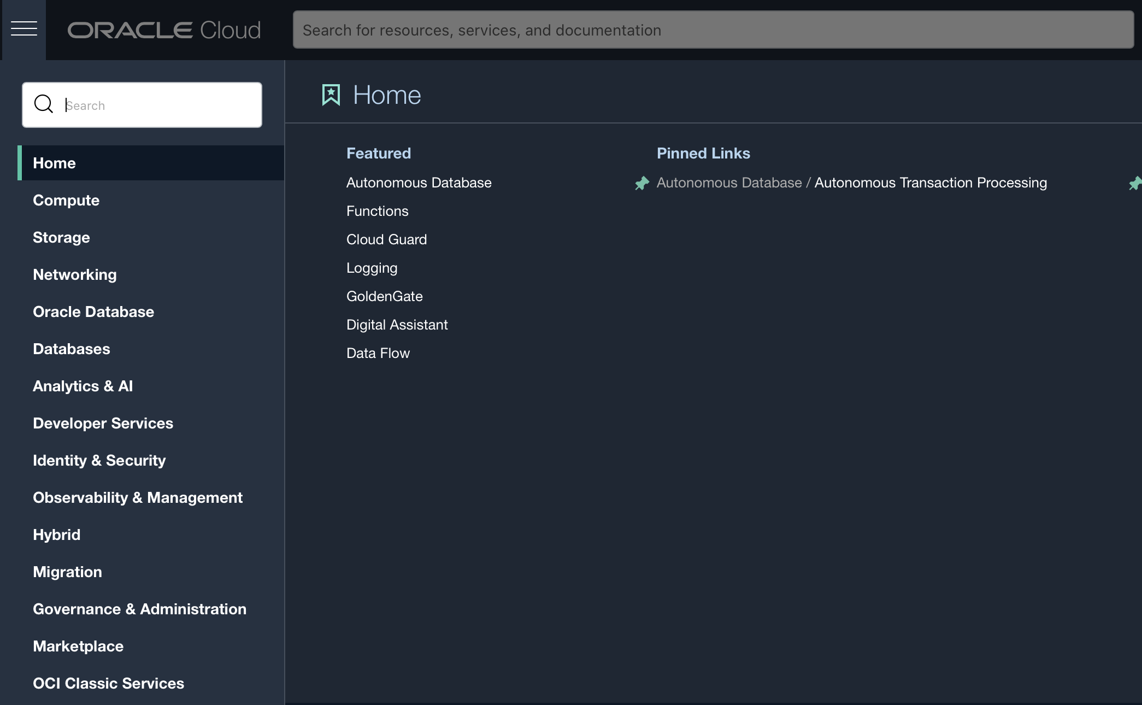Image resolution: width=1142 pixels, height=705 pixels.
Task: Open featured Digital Assistant link
Action: [397, 325]
